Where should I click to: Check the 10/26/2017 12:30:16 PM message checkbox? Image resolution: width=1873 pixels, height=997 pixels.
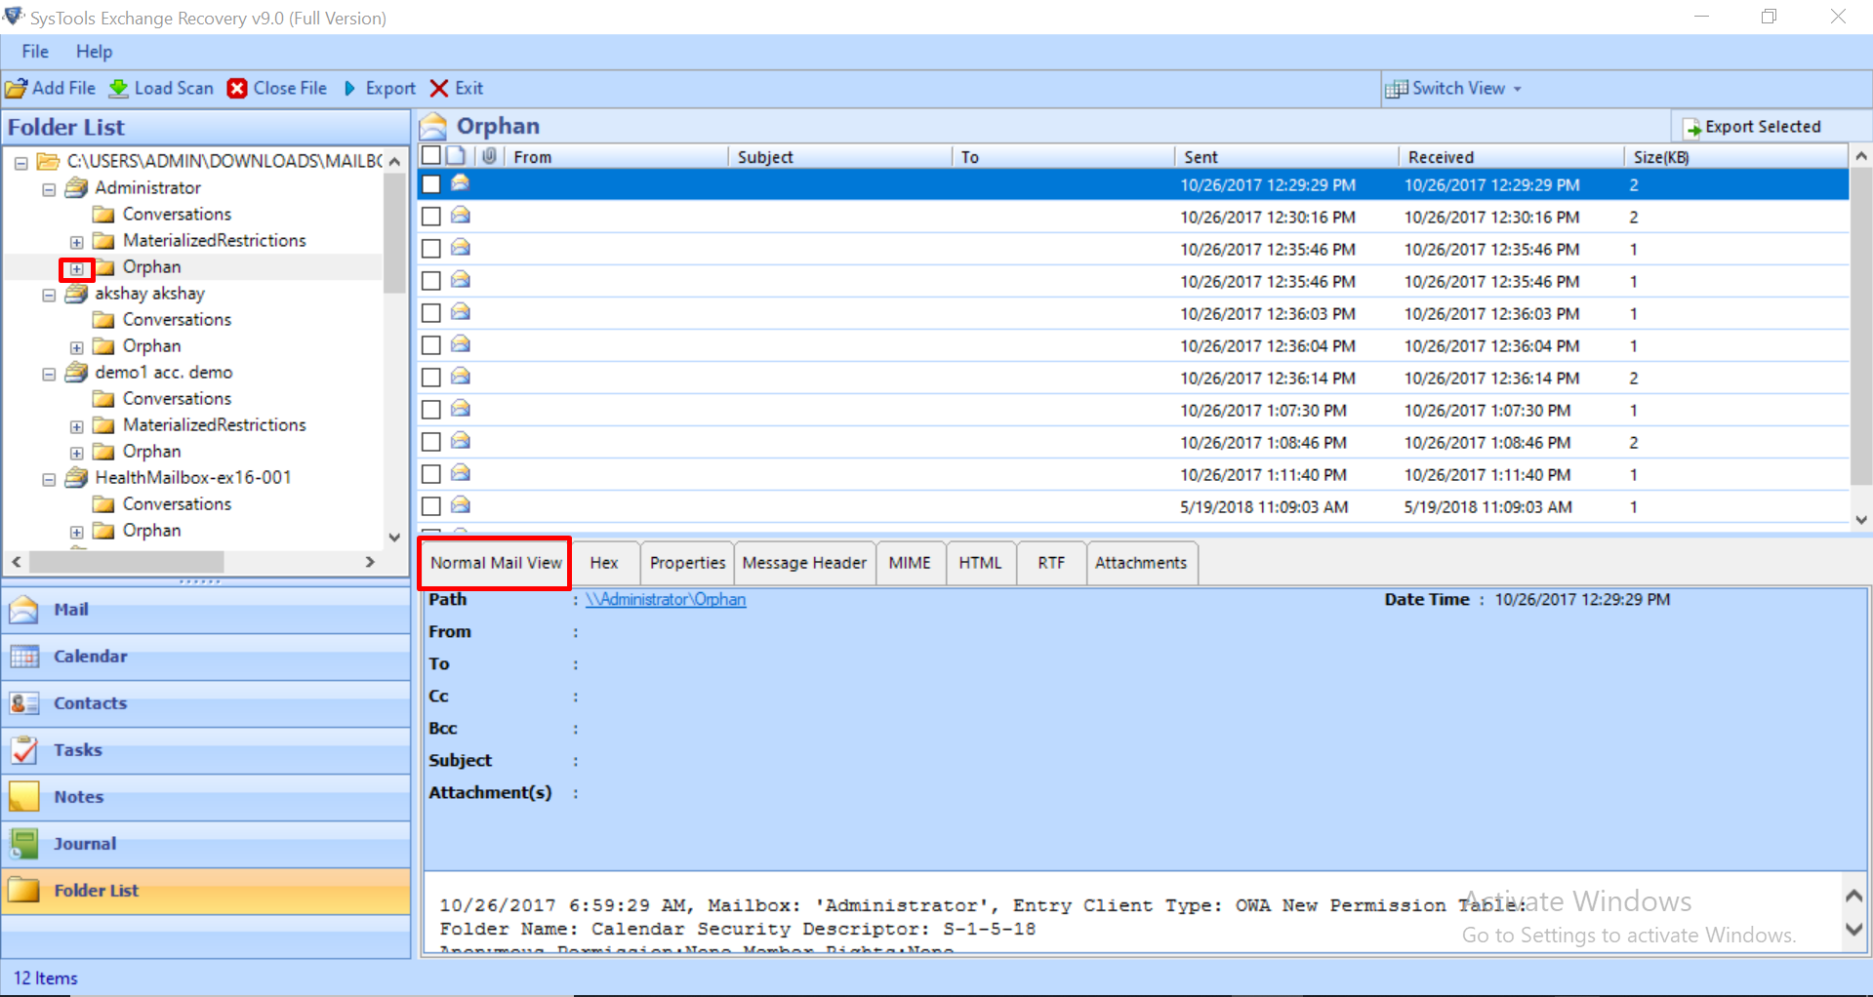[430, 217]
